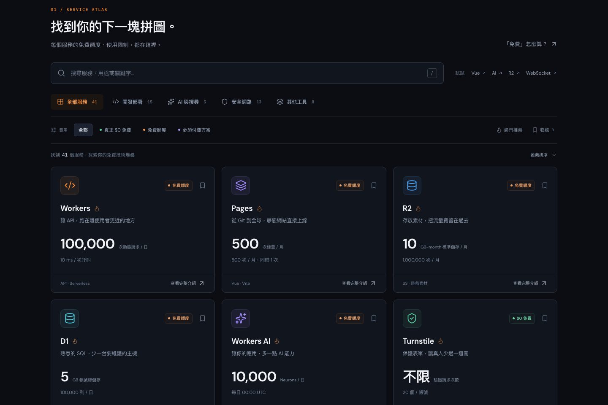
Task: Bookmark the Workers AI card
Action: click(x=374, y=318)
